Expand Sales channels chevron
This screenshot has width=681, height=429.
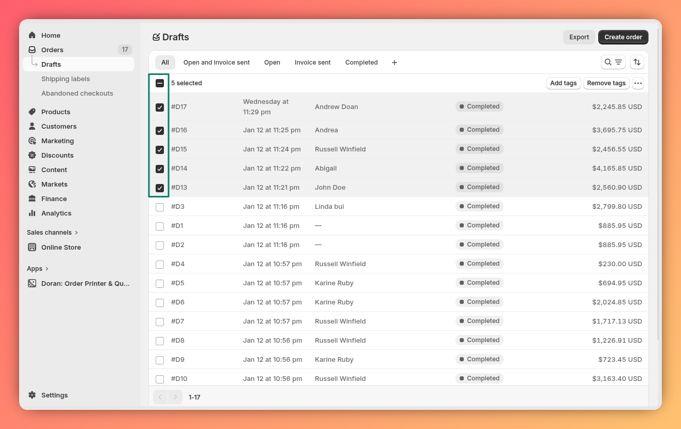(77, 233)
